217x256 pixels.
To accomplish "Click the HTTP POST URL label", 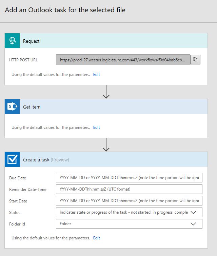I will (x=23, y=60).
